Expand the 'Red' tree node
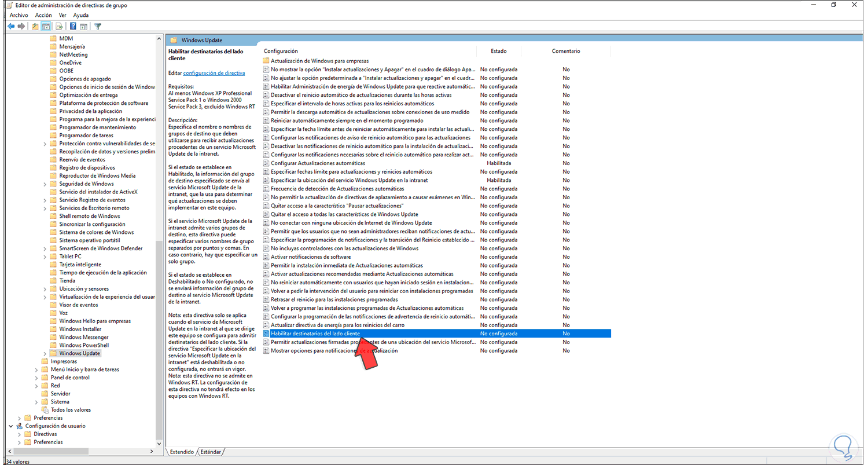Screen dimensions: 868x465 pyautogui.click(x=36, y=386)
